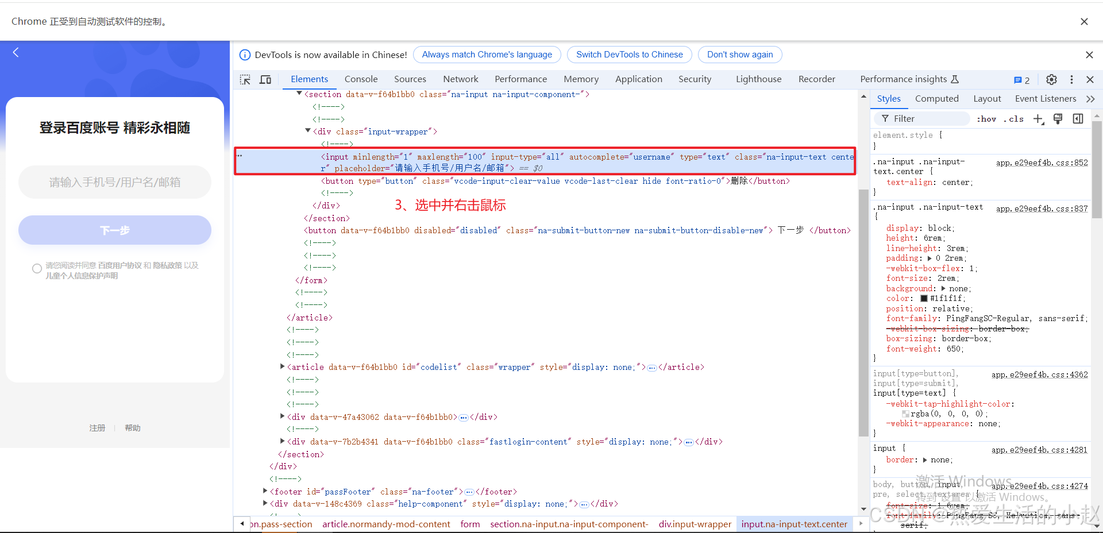Open the DevTools three-dot customize menu

[1071, 79]
